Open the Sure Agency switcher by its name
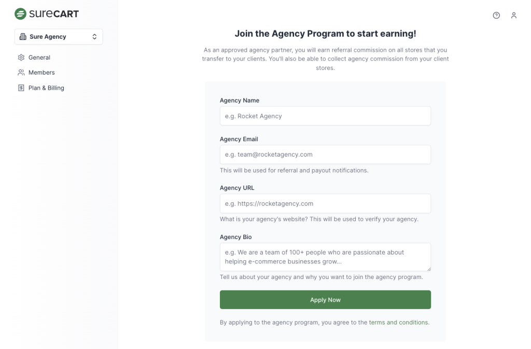531x349 pixels. point(48,37)
